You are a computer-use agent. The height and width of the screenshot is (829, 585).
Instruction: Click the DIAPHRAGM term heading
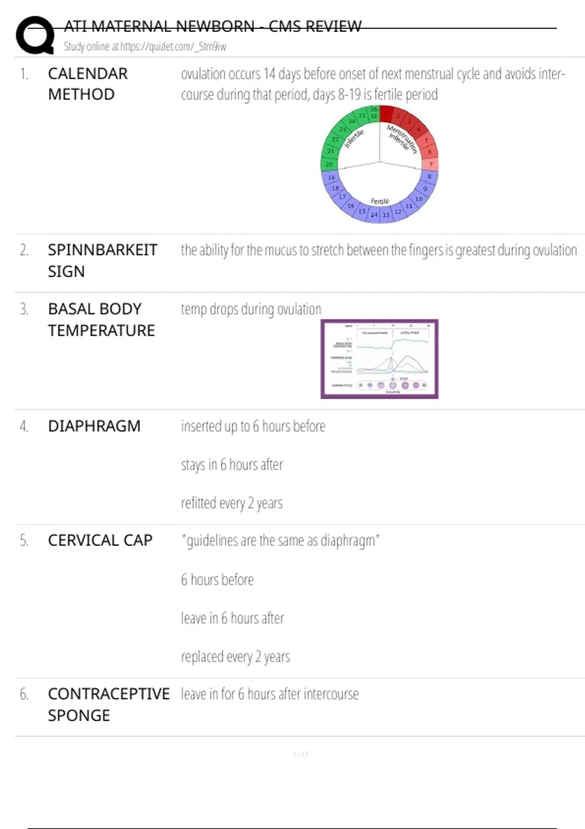pyautogui.click(x=94, y=426)
